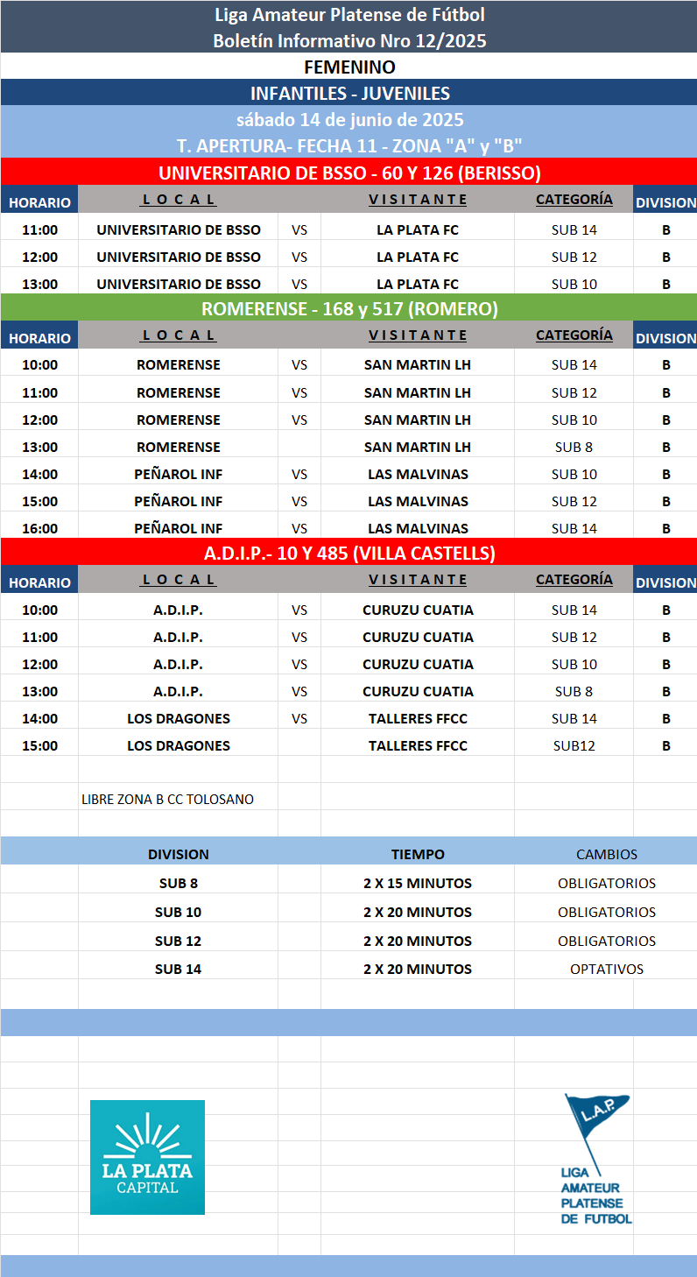The height and width of the screenshot is (1277, 697).
Task: Select the A.D.I.P. Villa Castells venue banner
Action: click(349, 553)
